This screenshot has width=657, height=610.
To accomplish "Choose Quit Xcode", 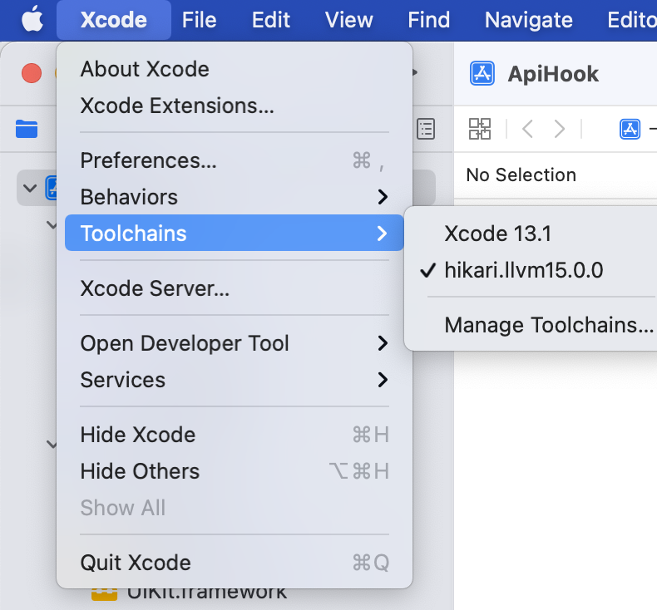I will pos(136,563).
